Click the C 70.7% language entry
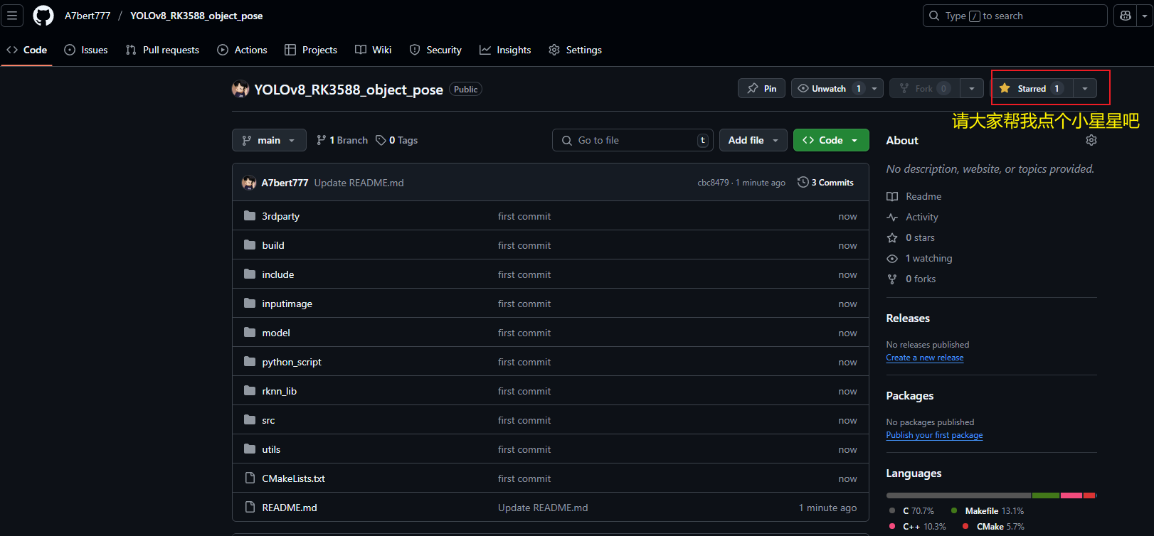This screenshot has height=536, width=1154. [911, 510]
